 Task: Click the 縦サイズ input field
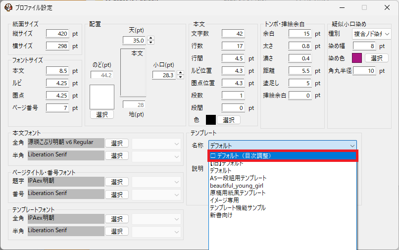[57, 34]
